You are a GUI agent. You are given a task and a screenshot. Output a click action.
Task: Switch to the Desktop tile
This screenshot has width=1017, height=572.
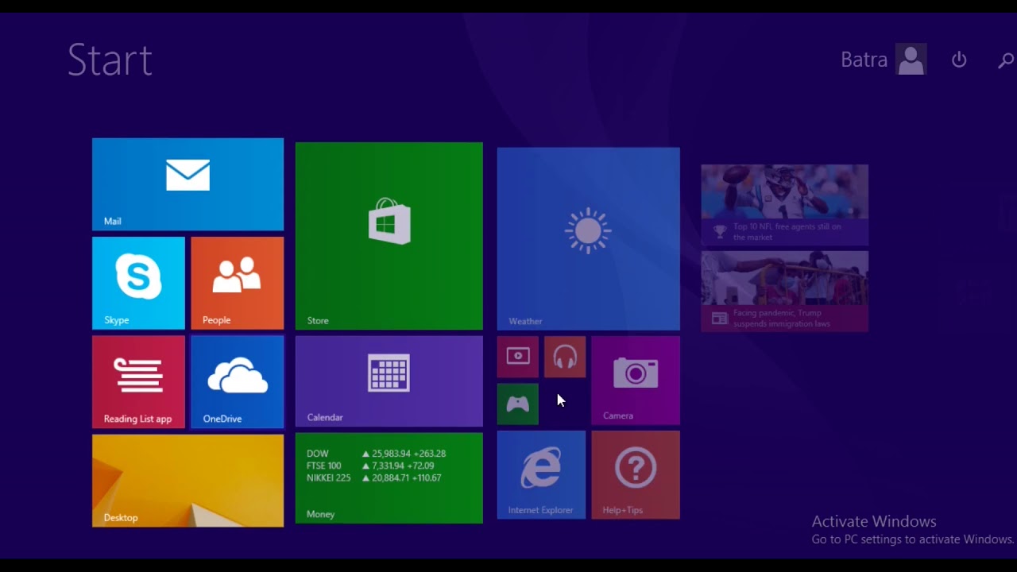point(188,481)
